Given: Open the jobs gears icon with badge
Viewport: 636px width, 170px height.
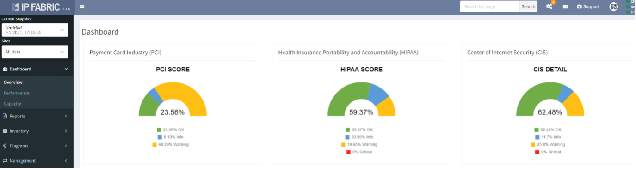Looking at the screenshot, I should click(x=550, y=6).
